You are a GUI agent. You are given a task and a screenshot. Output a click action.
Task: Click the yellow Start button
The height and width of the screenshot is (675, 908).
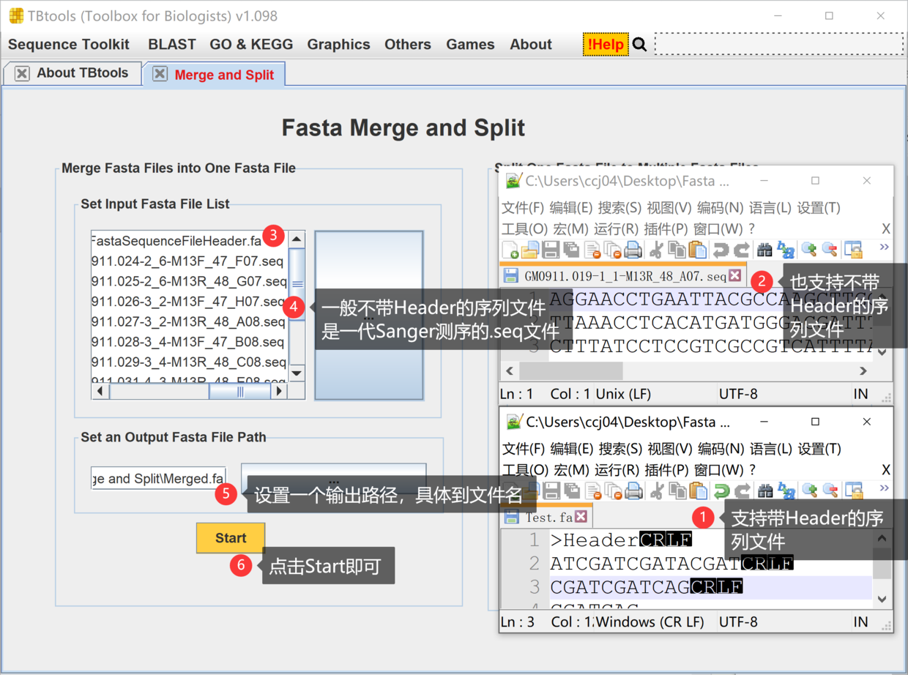click(231, 538)
